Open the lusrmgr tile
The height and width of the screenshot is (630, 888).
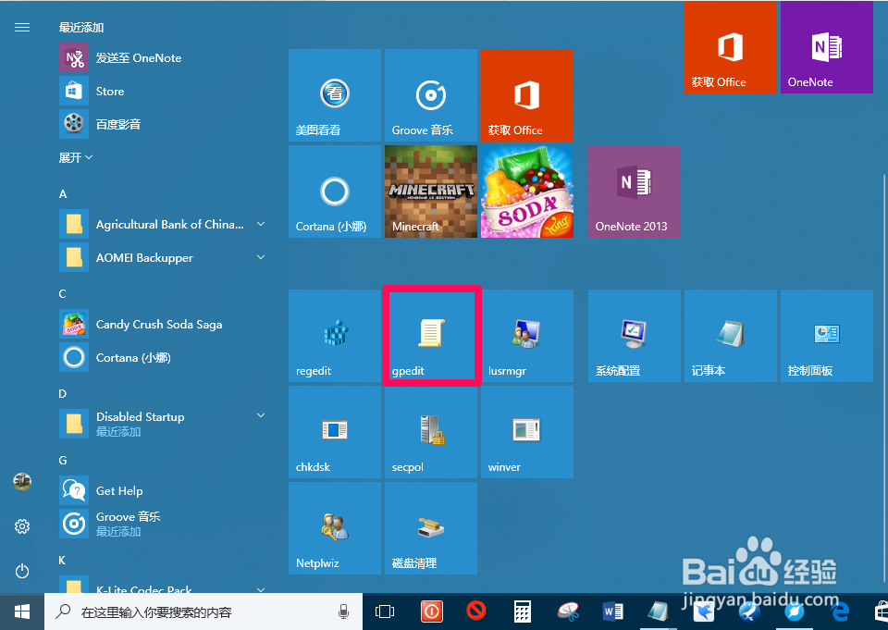click(x=526, y=336)
